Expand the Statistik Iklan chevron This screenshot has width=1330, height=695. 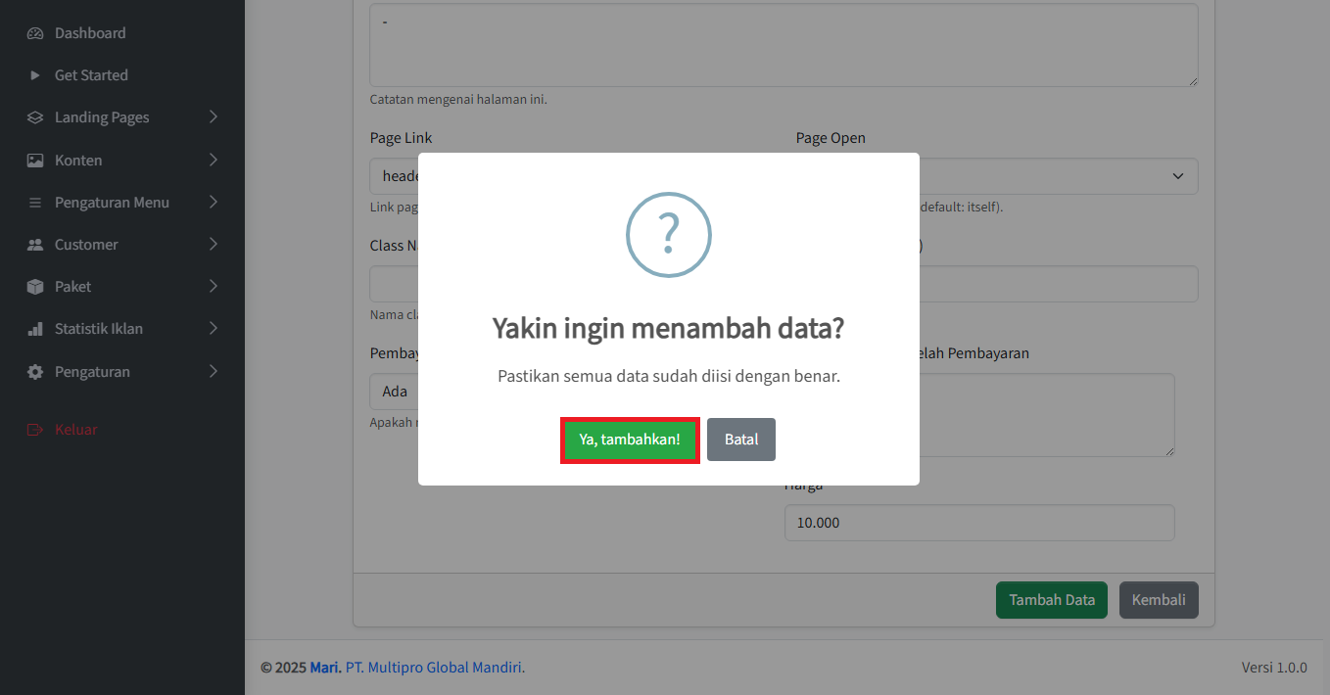(214, 329)
